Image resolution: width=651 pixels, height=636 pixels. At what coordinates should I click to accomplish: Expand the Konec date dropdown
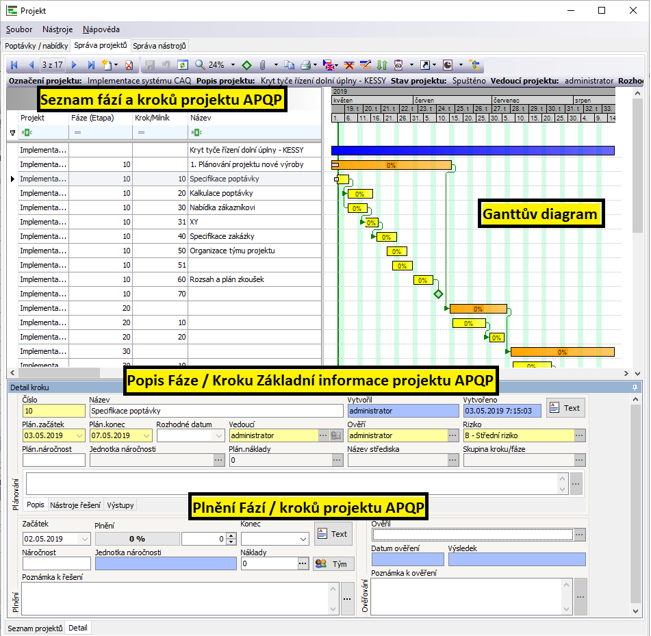click(303, 539)
